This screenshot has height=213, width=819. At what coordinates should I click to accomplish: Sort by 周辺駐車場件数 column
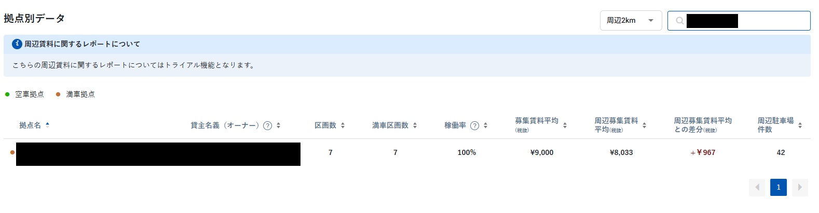click(x=800, y=125)
